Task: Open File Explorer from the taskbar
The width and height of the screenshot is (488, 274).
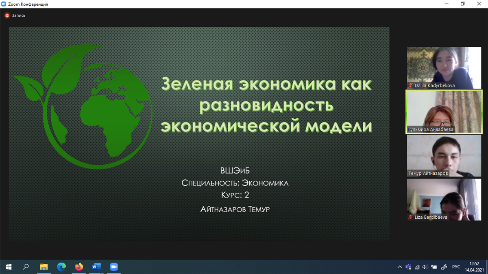Action: (x=44, y=267)
